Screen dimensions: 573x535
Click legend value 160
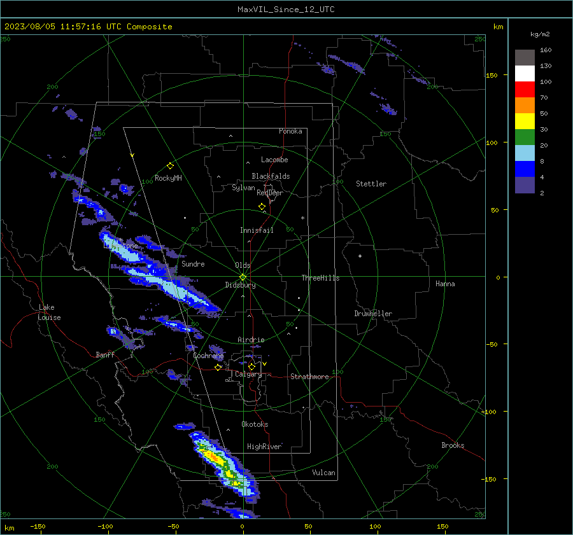click(x=546, y=50)
